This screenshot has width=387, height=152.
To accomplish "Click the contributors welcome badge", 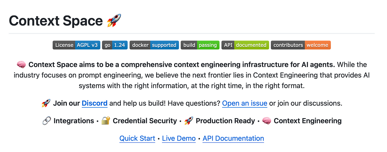I will [301, 45].
